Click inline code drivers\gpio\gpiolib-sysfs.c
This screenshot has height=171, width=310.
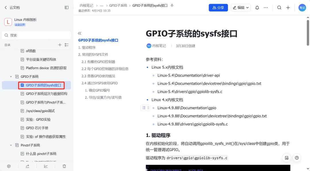coord(197,158)
